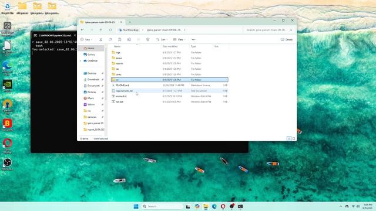Go up one folder level
The width and height of the screenshot is (376, 211).
[x=101, y=30]
